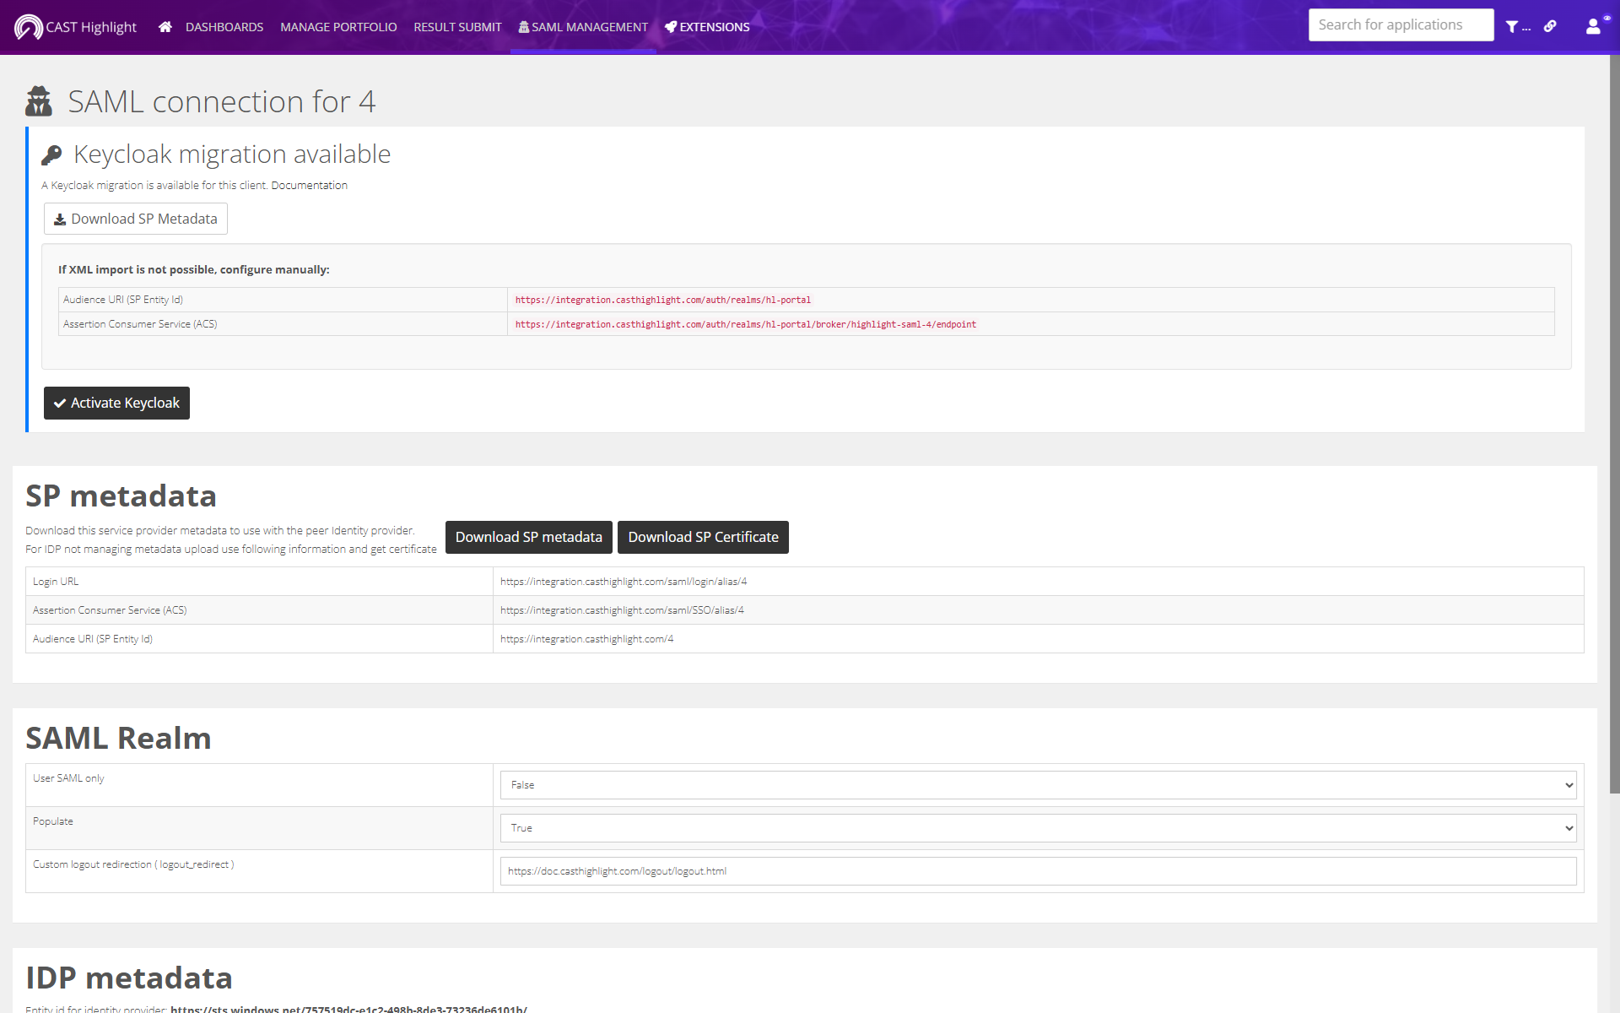Screen dimensions: 1620x1013
Task: Click the black Download SP metadata button
Action: pyautogui.click(x=529, y=537)
